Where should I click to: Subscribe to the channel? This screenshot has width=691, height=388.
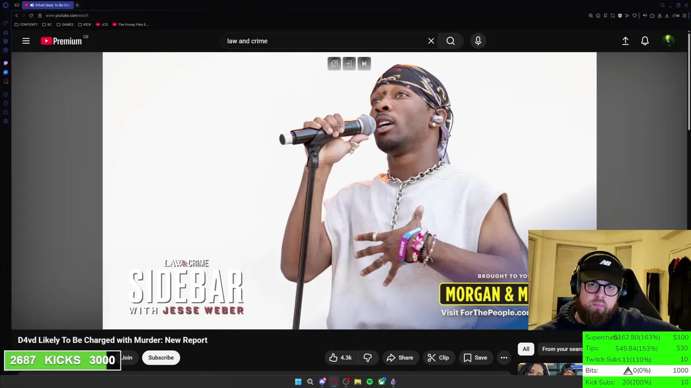coord(161,358)
